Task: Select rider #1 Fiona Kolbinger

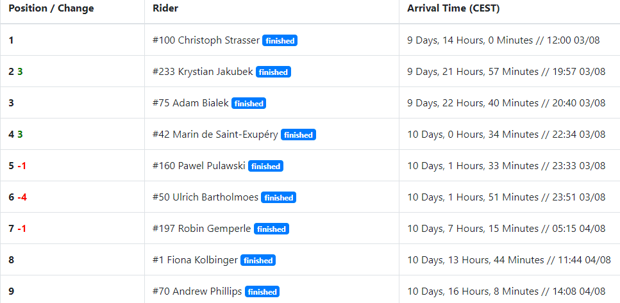Action: pyautogui.click(x=195, y=260)
